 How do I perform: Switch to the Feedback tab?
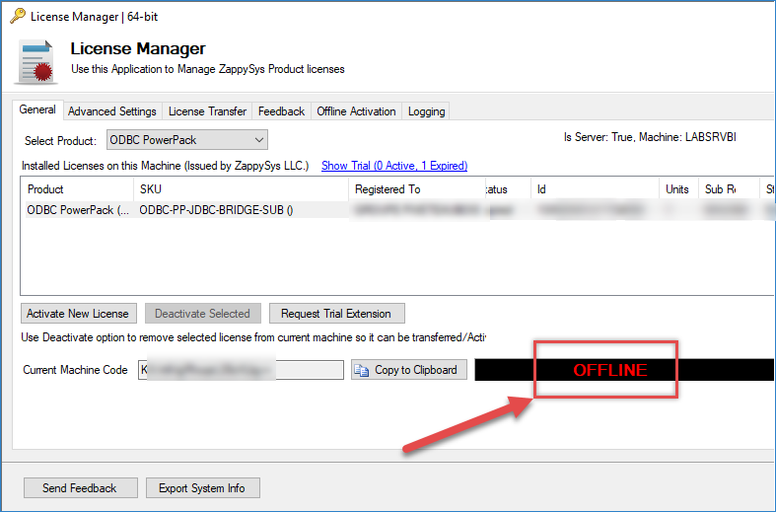[x=281, y=111]
